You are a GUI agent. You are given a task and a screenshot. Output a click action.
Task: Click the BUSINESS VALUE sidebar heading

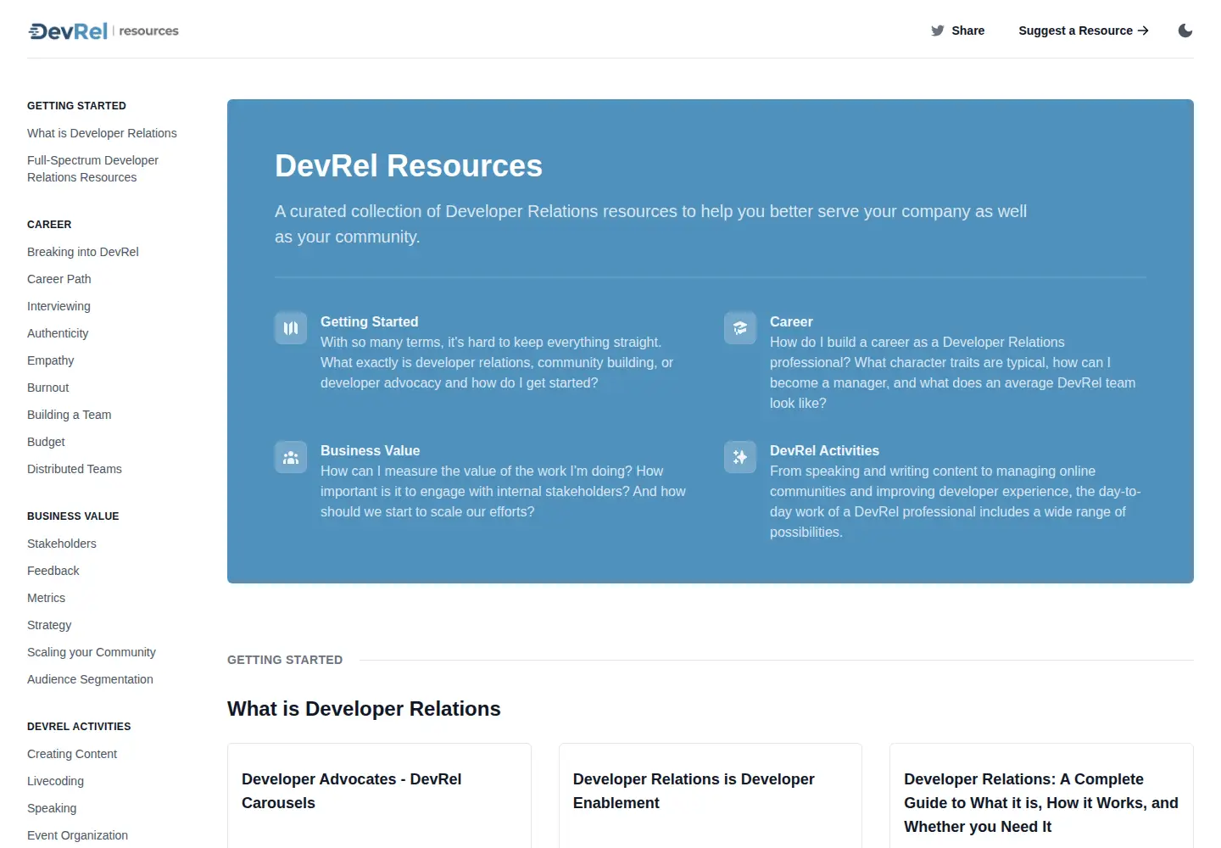pos(73,516)
